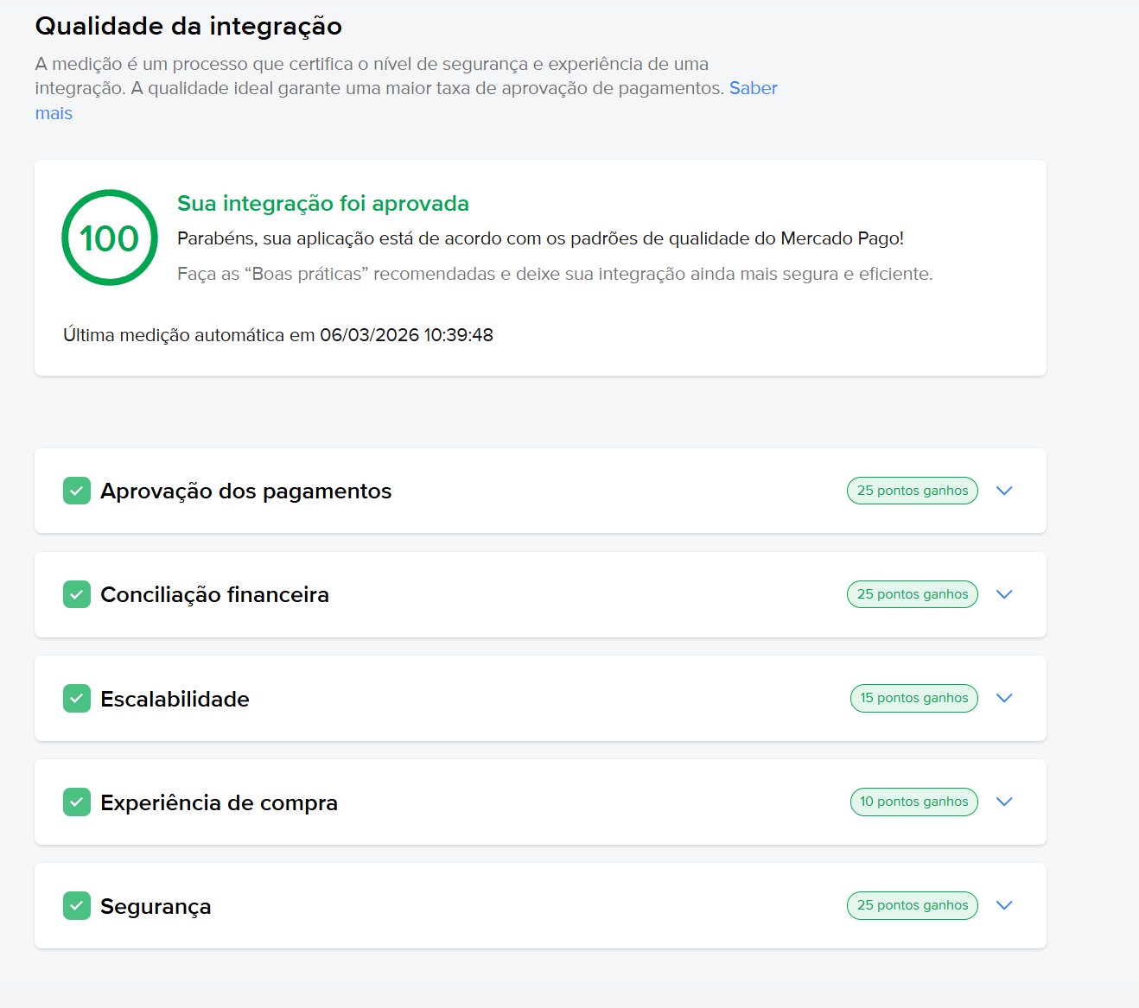Click the Boas práticas recommendation text
The width and height of the screenshot is (1139, 1008).
pos(555,274)
